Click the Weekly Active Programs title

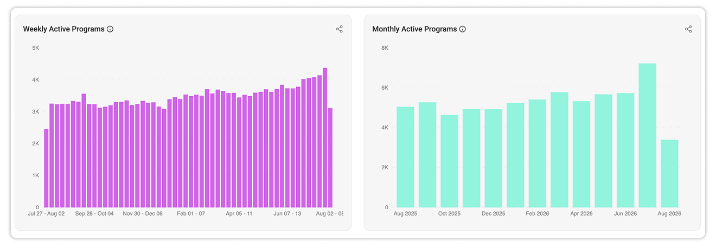[x=63, y=29]
